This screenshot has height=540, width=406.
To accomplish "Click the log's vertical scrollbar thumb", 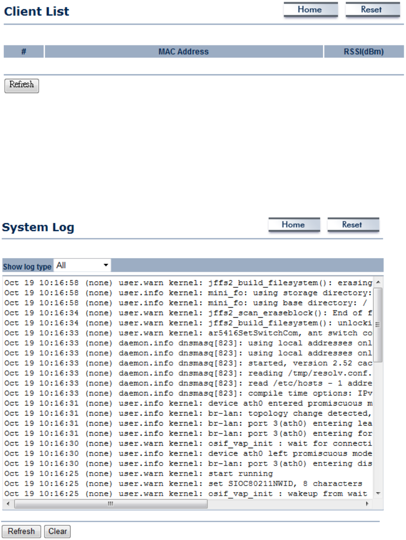I will (378, 325).
